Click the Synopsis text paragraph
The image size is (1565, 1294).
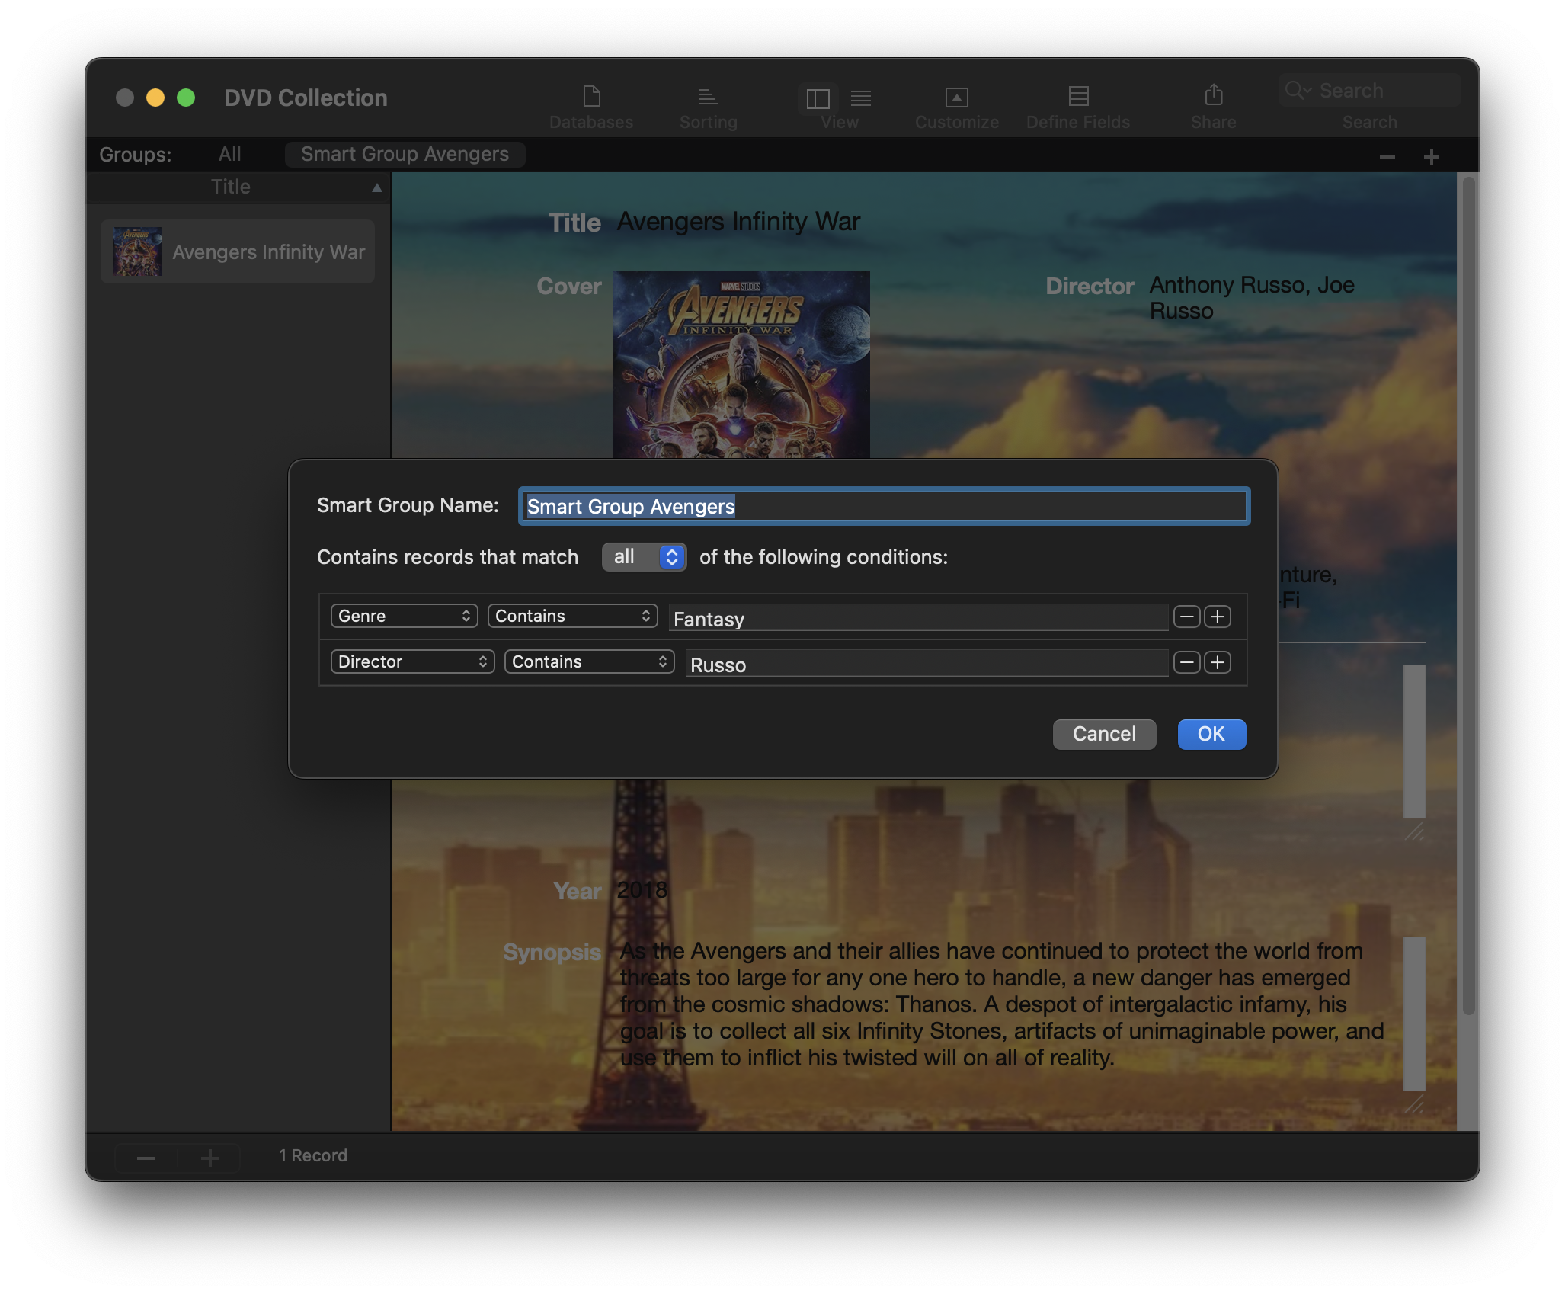pyautogui.click(x=1001, y=1004)
